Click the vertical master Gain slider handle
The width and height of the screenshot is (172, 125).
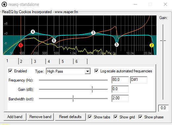pos(163,40)
